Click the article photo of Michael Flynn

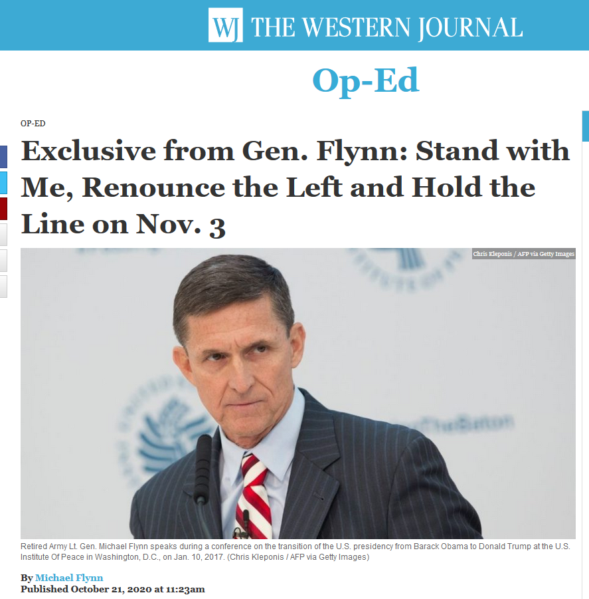[298, 394]
